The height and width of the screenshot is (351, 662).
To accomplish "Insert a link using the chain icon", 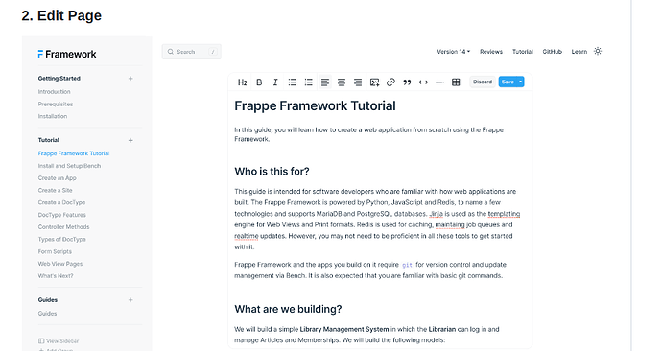I will tap(390, 82).
